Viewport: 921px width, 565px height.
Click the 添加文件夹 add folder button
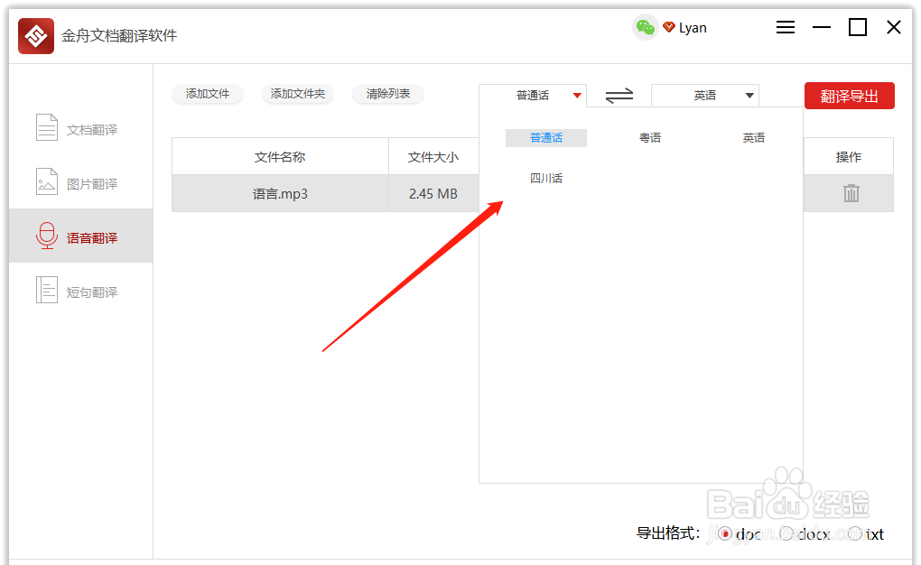(298, 94)
